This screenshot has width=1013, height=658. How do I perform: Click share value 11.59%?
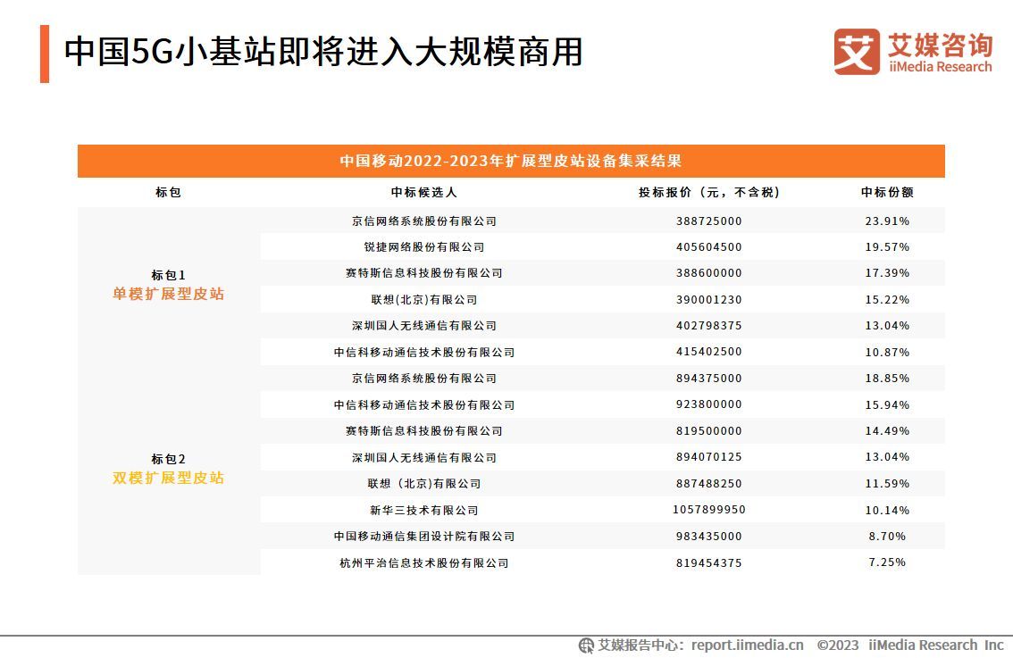888,484
